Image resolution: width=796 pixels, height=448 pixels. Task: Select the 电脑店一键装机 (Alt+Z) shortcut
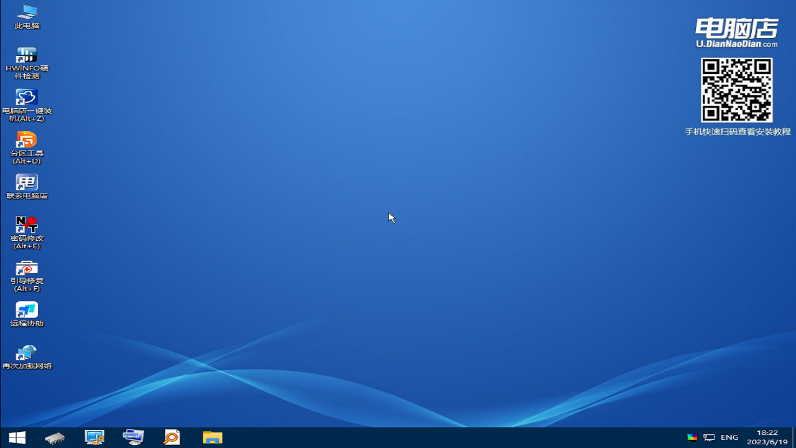[x=27, y=105]
